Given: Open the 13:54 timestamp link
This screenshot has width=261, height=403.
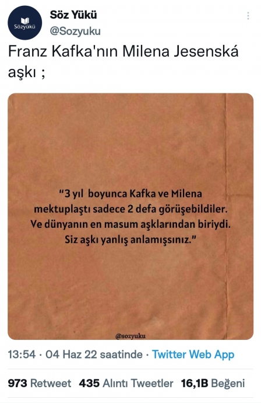Looking at the screenshot, I should coord(22,355).
